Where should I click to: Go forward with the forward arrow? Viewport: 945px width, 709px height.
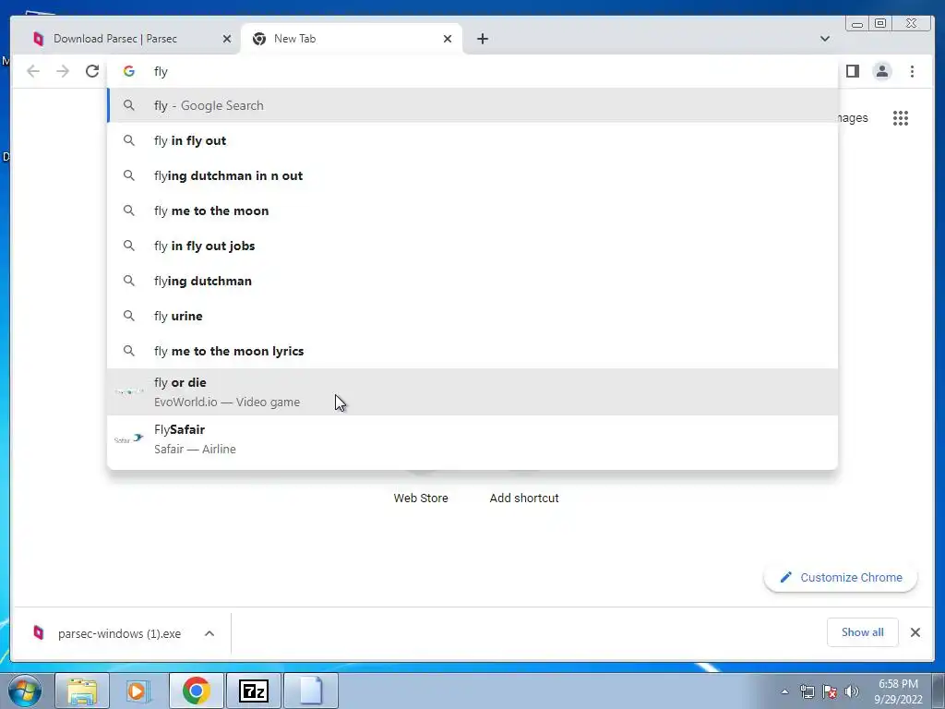click(63, 71)
